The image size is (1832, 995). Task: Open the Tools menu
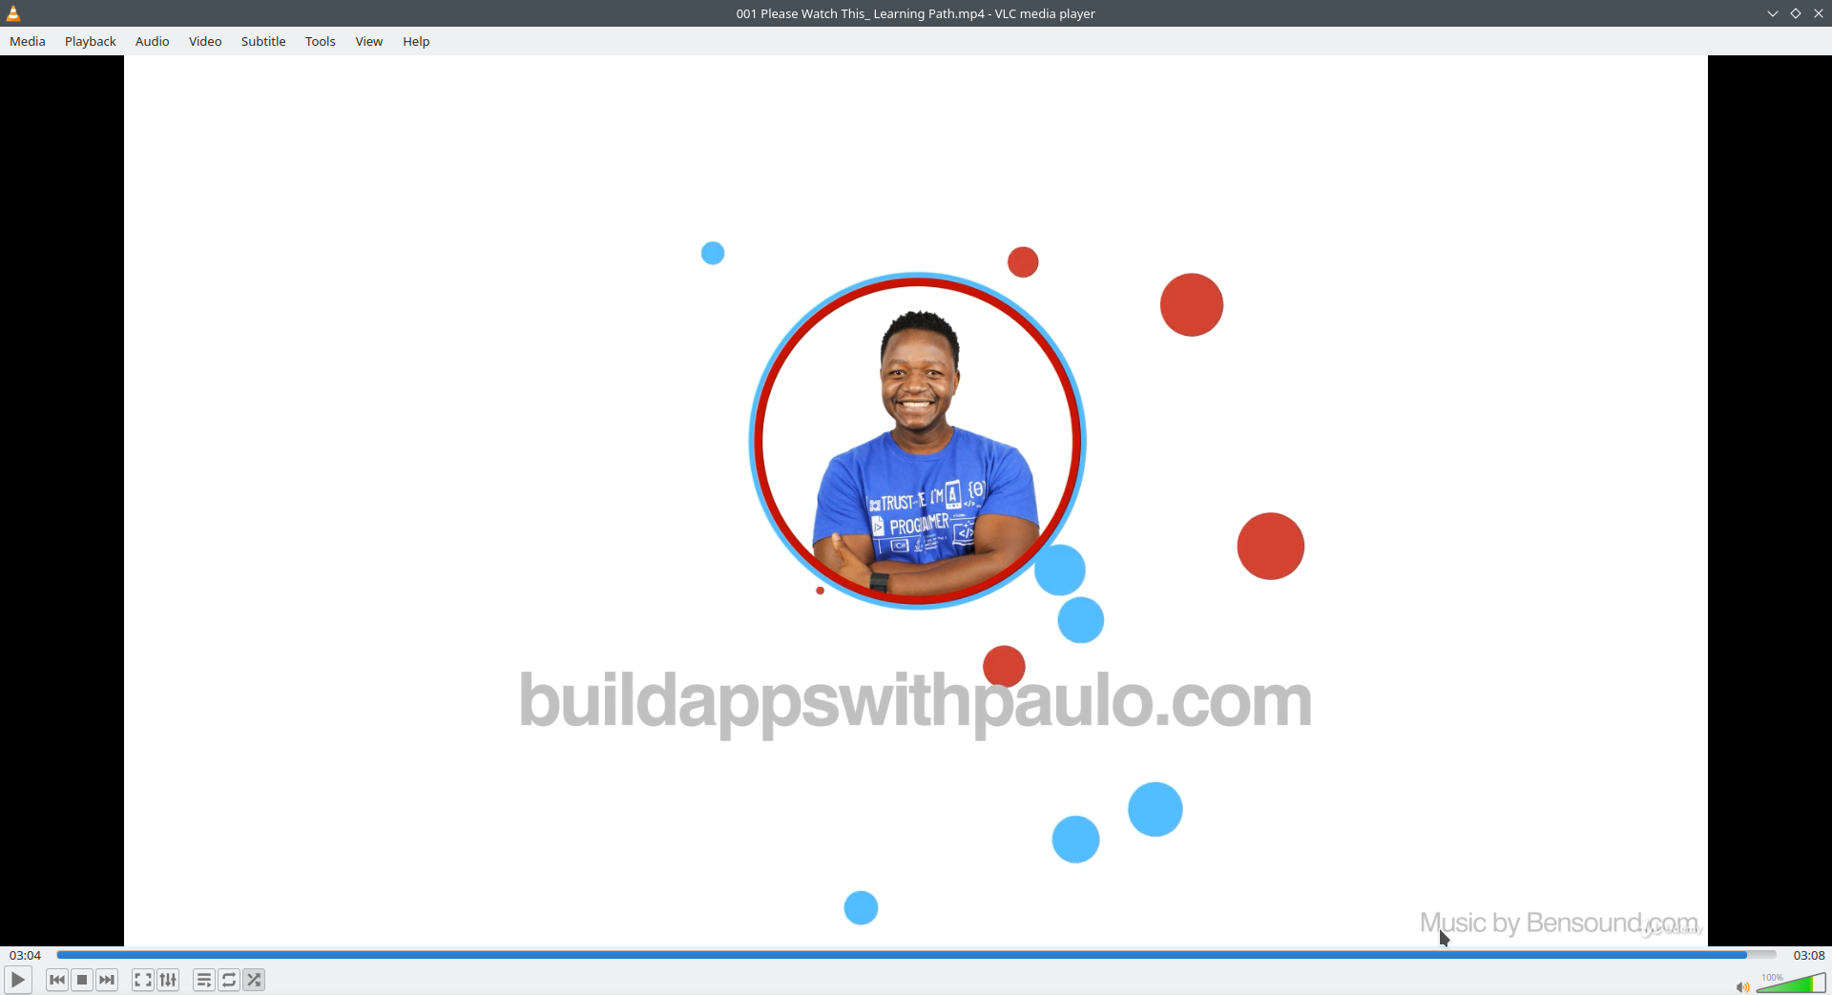coord(321,41)
